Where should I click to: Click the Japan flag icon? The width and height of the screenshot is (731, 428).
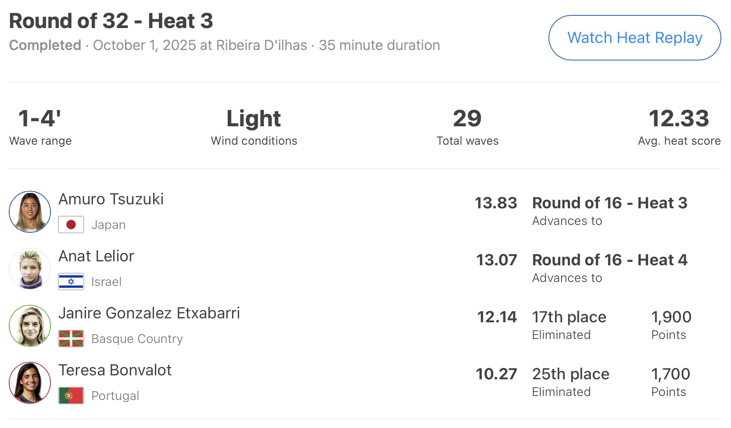point(71,225)
